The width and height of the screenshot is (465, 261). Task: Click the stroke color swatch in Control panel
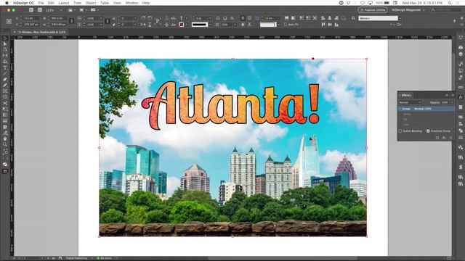(181, 25)
